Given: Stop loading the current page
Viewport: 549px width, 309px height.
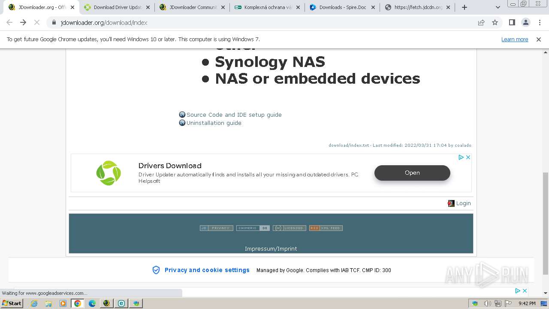Looking at the screenshot, I should pyautogui.click(x=37, y=22).
